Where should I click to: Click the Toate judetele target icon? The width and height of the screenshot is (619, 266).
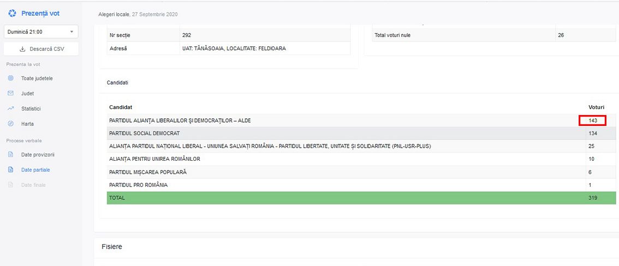point(11,78)
